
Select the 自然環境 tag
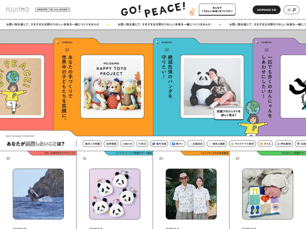(111, 144)
